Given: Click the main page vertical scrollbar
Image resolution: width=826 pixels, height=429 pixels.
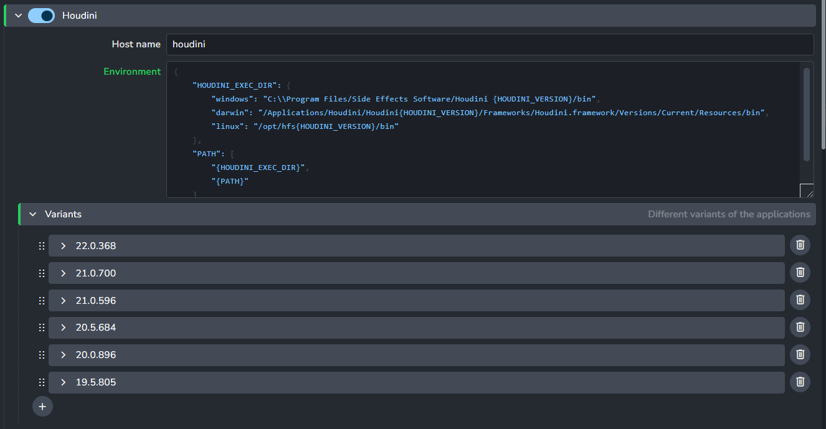Looking at the screenshot, I should [822, 75].
